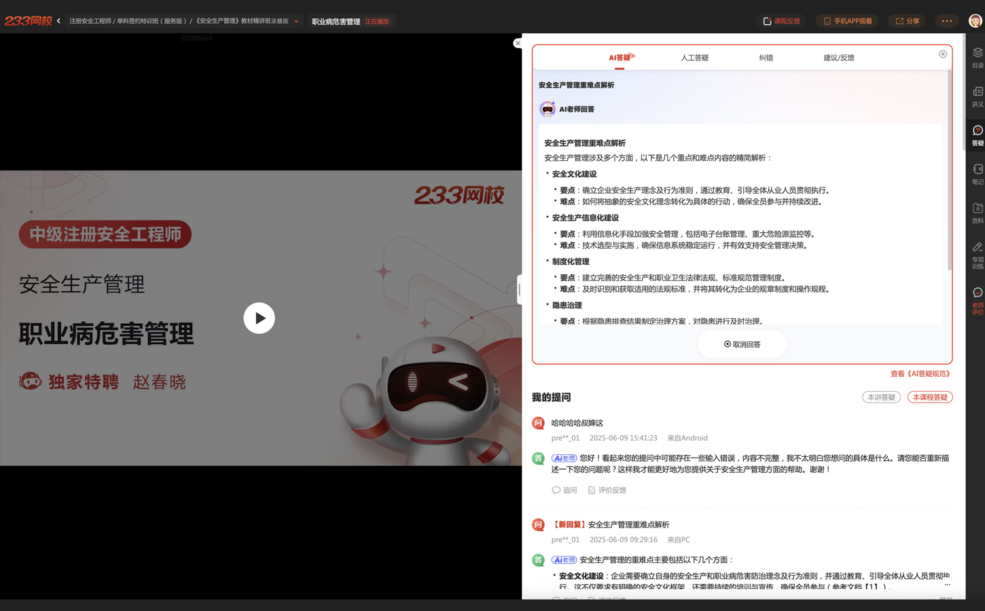Collapse the side panel with divider handle
Image resolution: width=985 pixels, height=611 pixels.
click(x=519, y=290)
